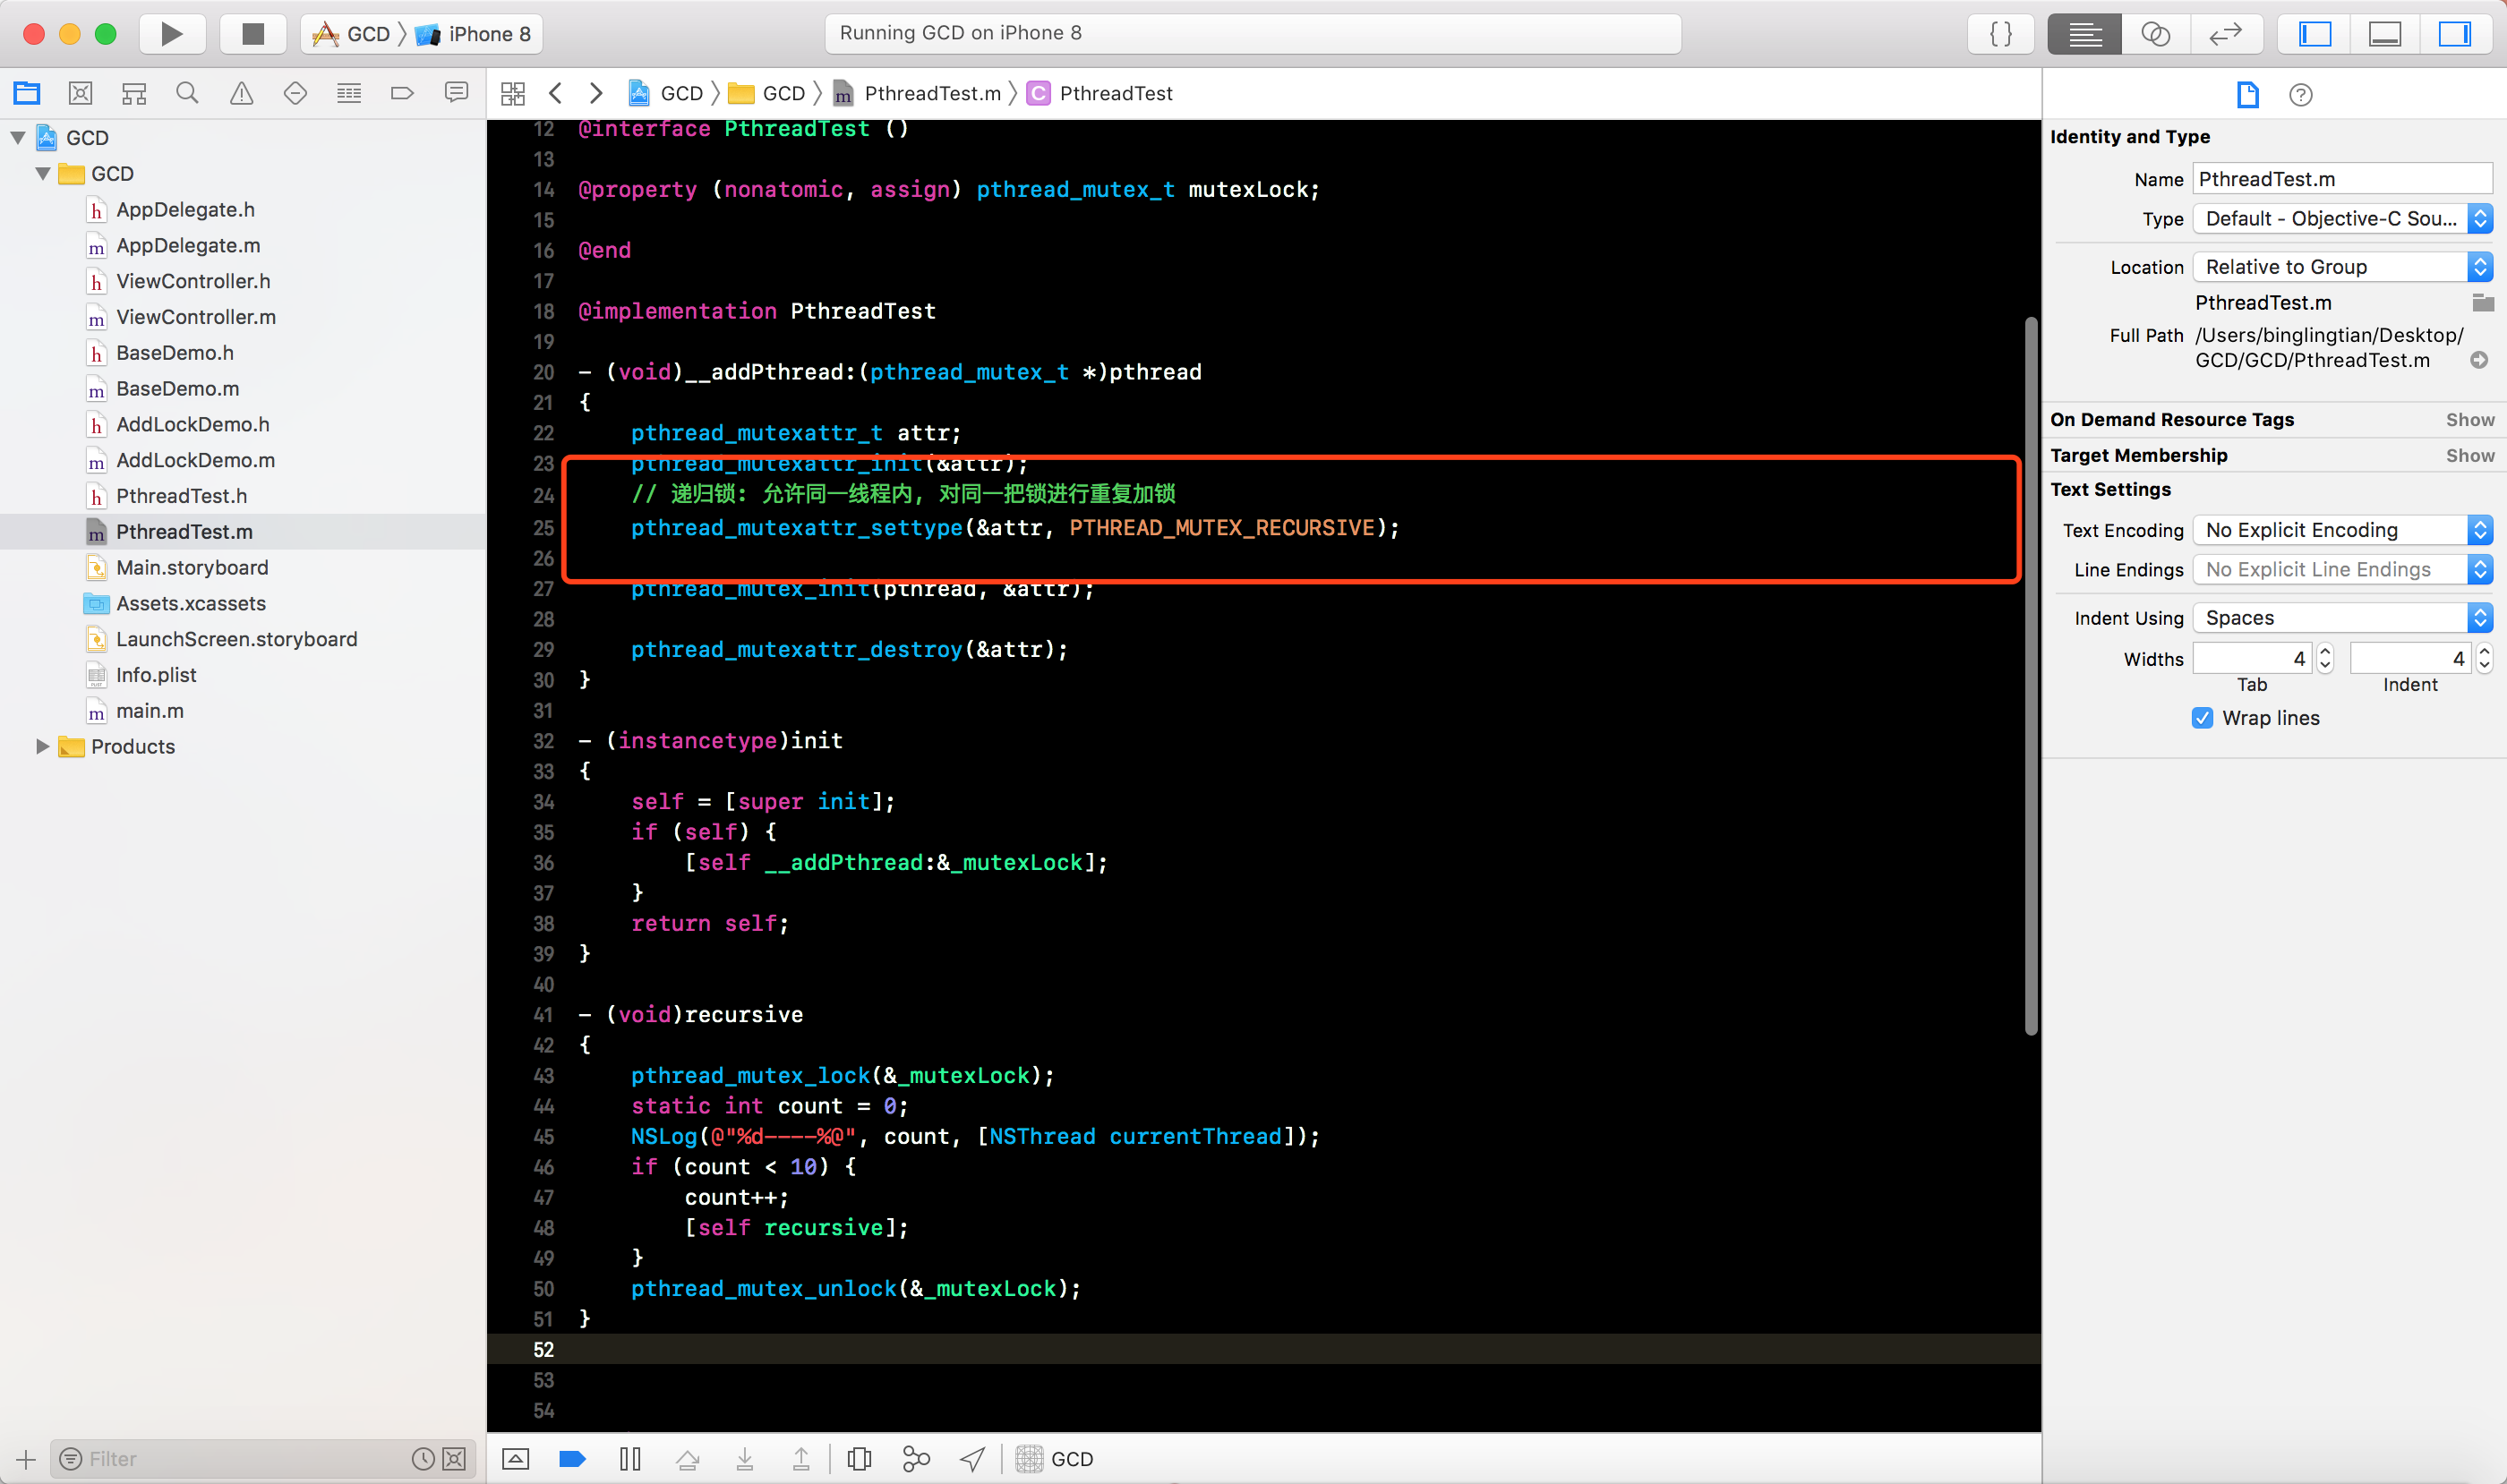Reveal full path in Finder arrow
The image size is (2507, 1484).
point(2479,360)
